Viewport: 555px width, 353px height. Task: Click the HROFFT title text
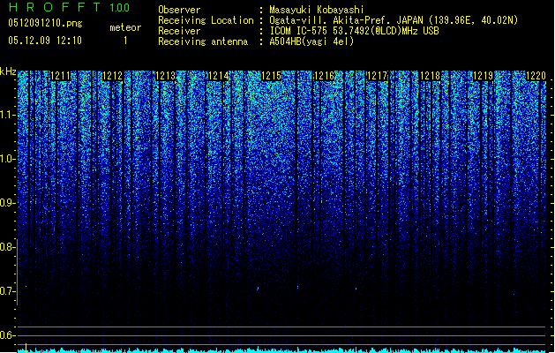tap(55, 7)
